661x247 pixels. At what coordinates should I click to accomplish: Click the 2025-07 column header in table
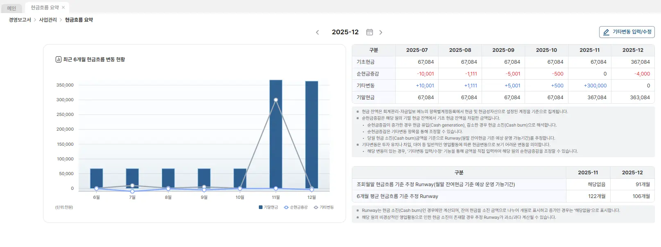click(417, 50)
